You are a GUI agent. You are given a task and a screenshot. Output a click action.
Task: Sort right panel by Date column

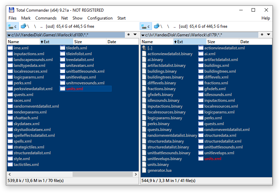click(256, 42)
